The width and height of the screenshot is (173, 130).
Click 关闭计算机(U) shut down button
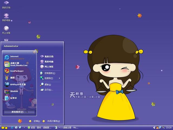(51, 121)
